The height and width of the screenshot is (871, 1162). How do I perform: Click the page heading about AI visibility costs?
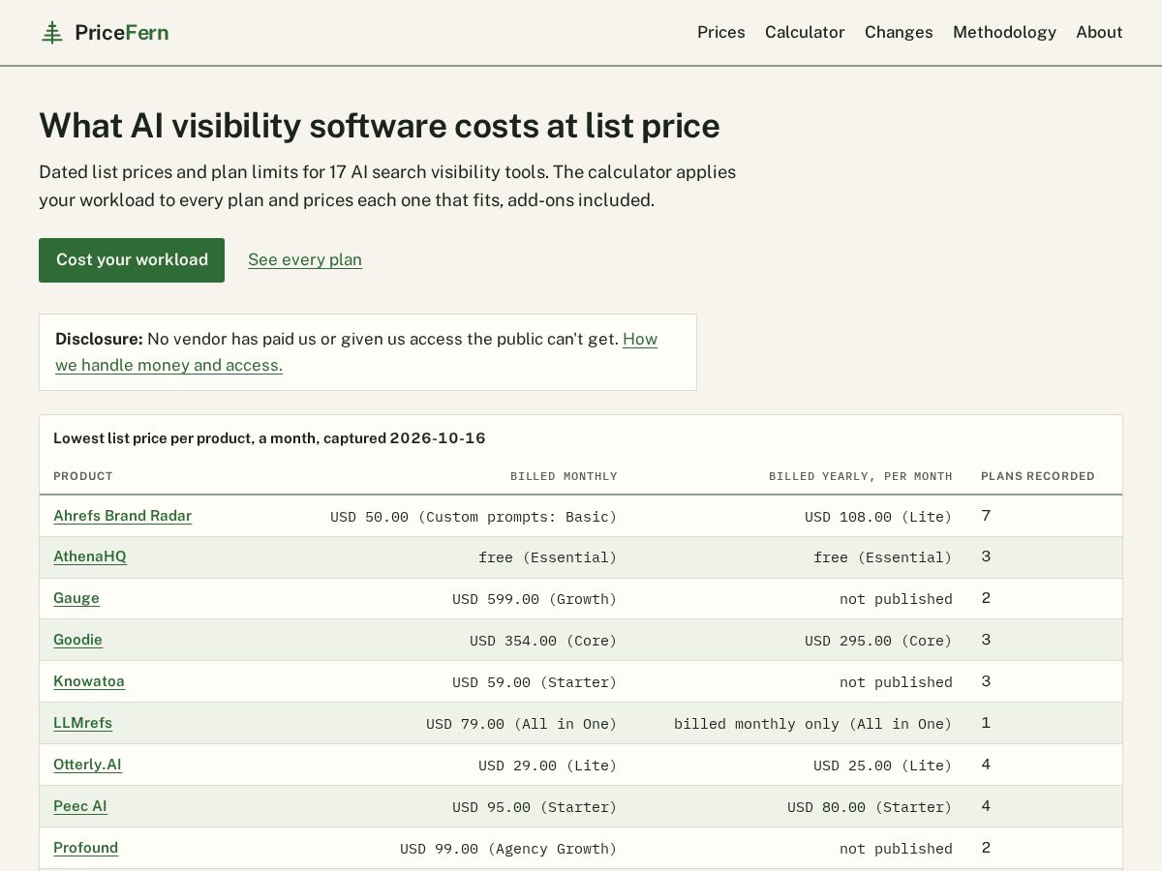[x=380, y=126]
